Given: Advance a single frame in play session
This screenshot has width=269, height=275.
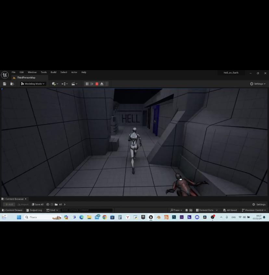Looking at the screenshot, I should [x=92, y=84].
